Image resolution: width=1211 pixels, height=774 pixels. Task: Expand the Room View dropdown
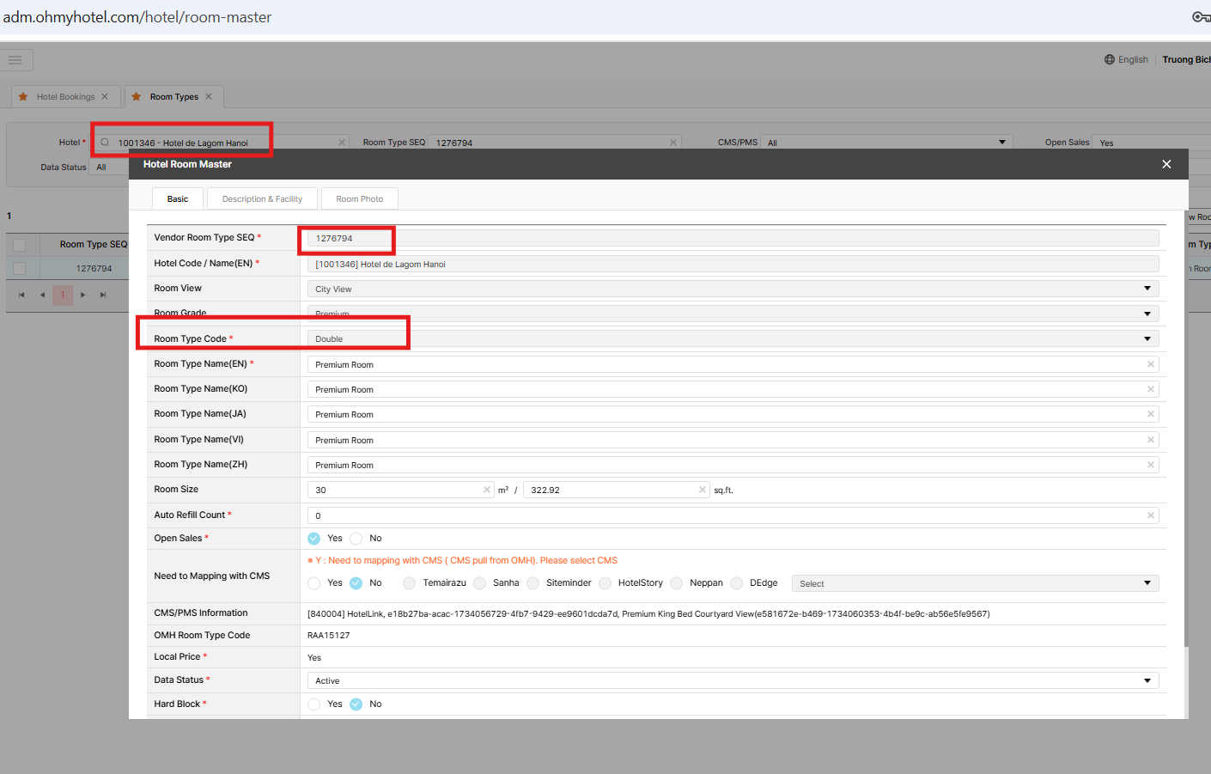click(1147, 289)
